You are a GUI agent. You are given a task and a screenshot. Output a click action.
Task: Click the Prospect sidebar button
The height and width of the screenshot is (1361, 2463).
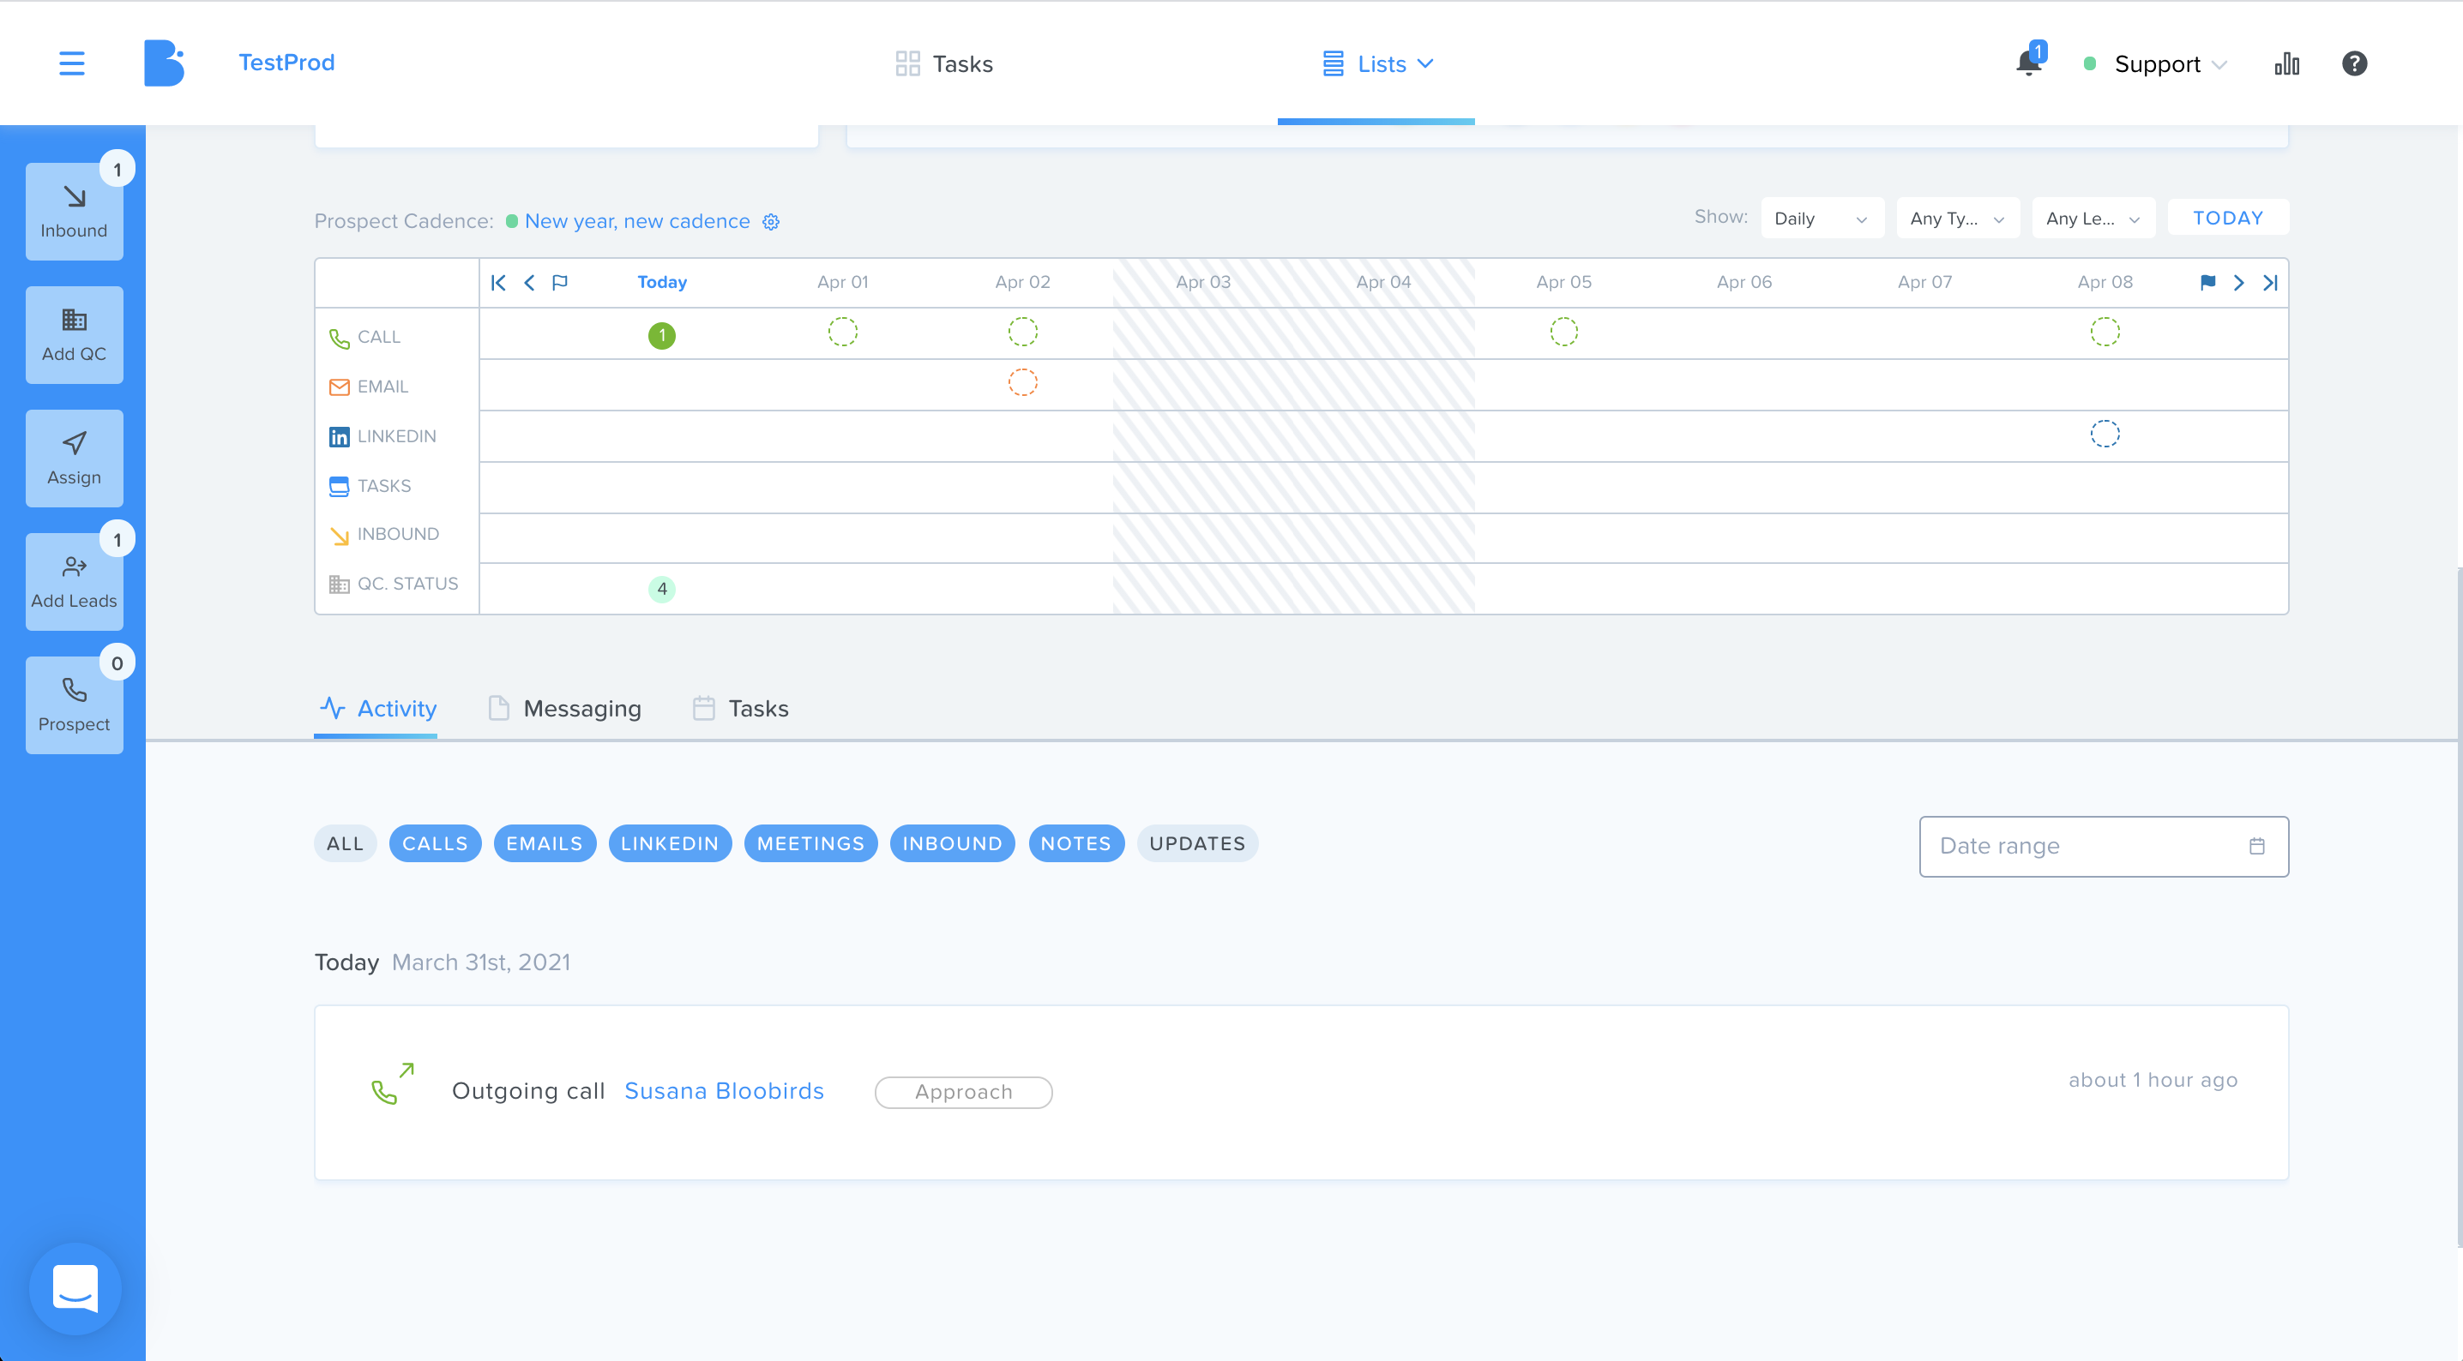point(74,704)
